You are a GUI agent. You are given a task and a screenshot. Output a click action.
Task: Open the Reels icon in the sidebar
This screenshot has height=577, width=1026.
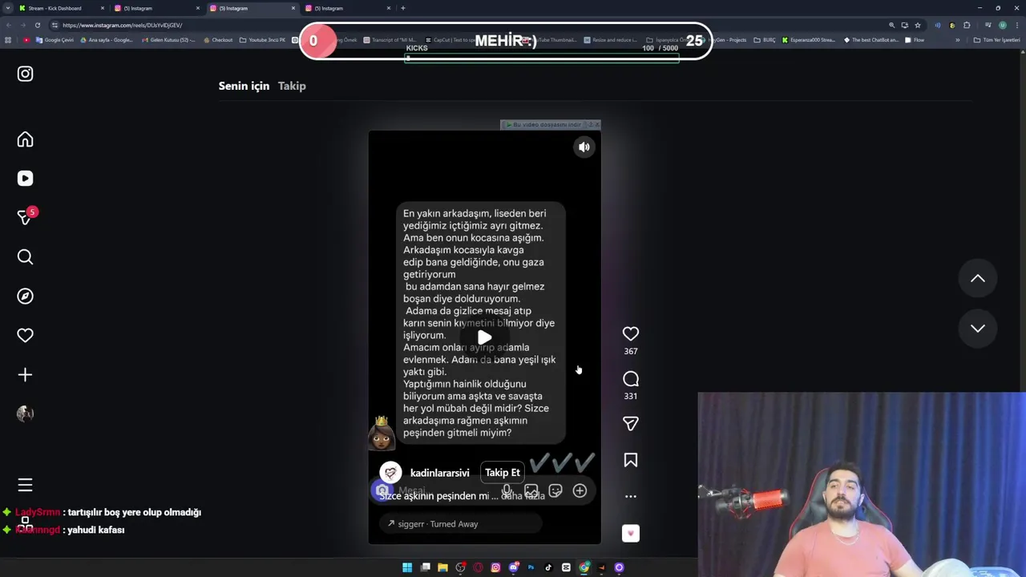tap(25, 179)
